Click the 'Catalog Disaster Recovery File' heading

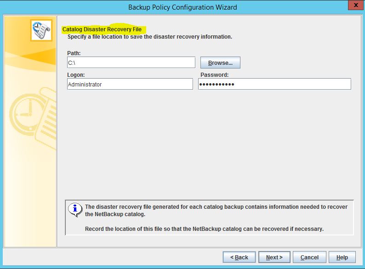tap(102, 29)
